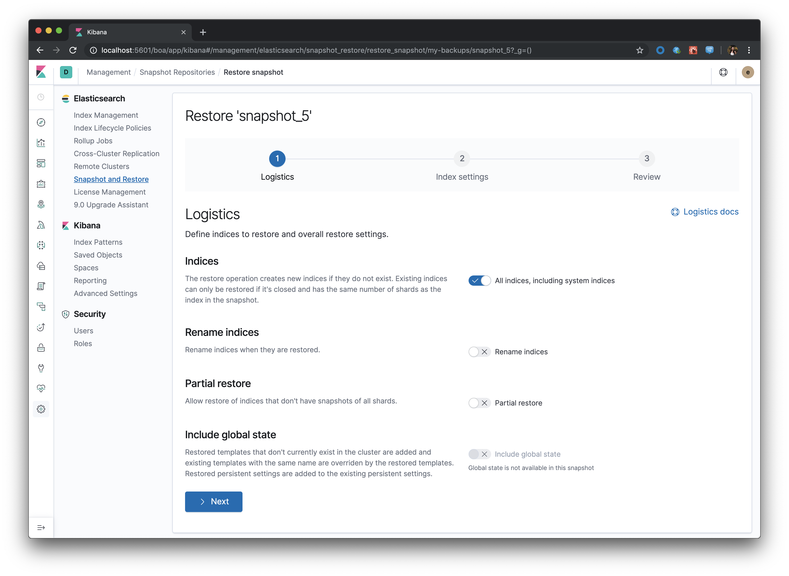
Task: Expand the side navigation menu
Action: (x=41, y=528)
